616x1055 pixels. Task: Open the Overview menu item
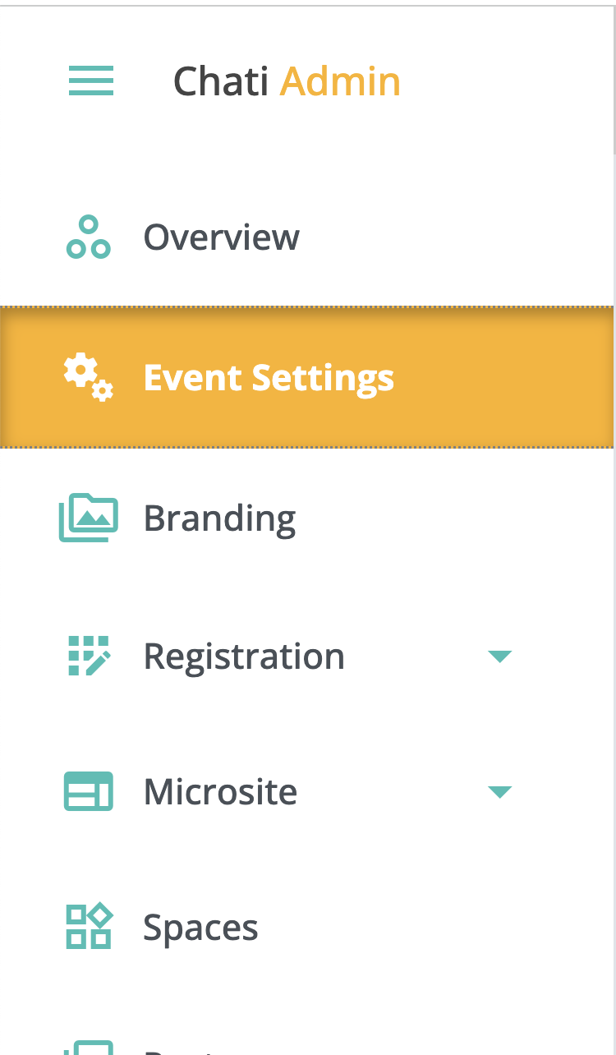[x=221, y=237]
